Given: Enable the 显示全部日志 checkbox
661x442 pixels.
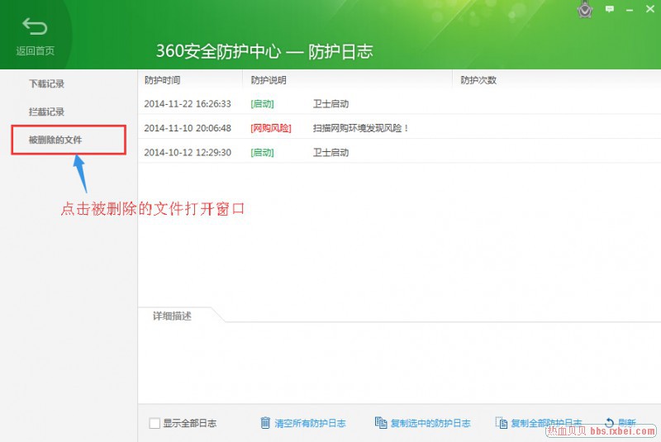Looking at the screenshot, I should (x=155, y=423).
